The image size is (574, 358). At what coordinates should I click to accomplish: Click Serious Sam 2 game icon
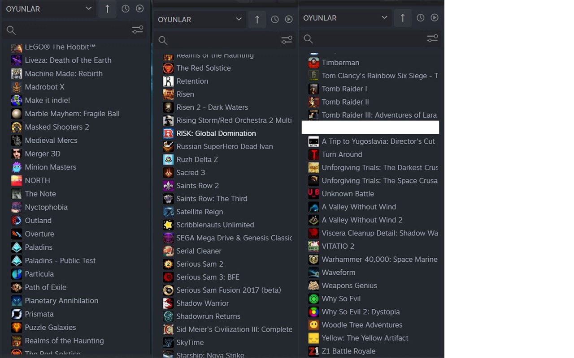pyautogui.click(x=168, y=264)
